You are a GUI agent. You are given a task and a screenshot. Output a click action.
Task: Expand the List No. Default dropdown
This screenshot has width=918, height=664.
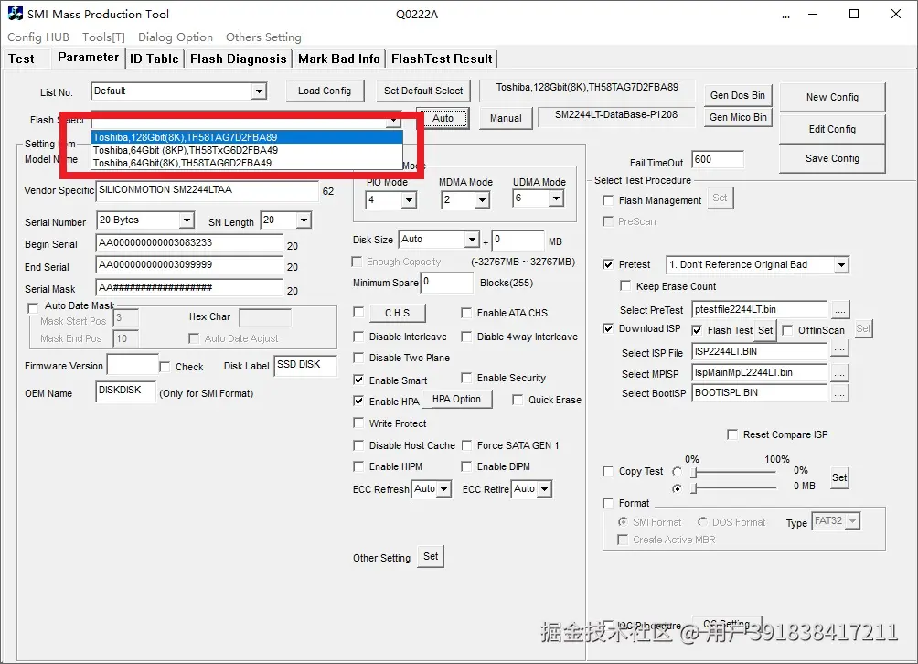pos(260,91)
